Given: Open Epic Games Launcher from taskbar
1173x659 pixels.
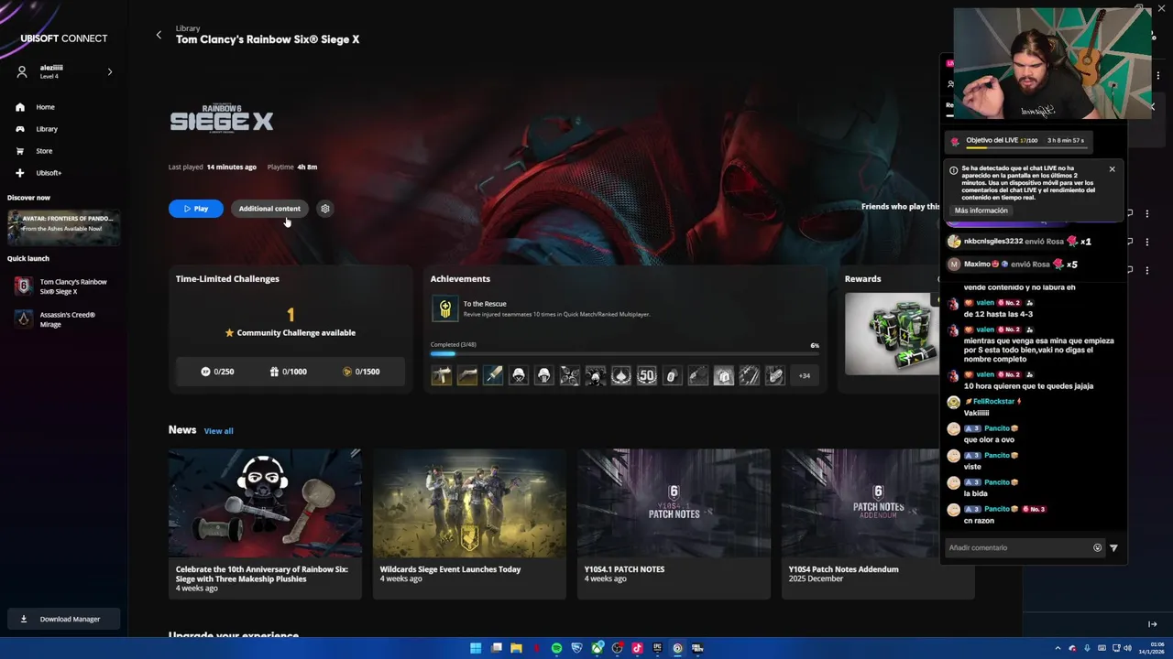Looking at the screenshot, I should click(657, 648).
